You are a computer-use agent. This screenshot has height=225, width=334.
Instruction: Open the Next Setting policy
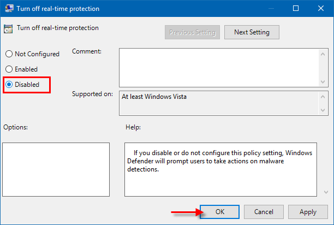tap(252, 32)
